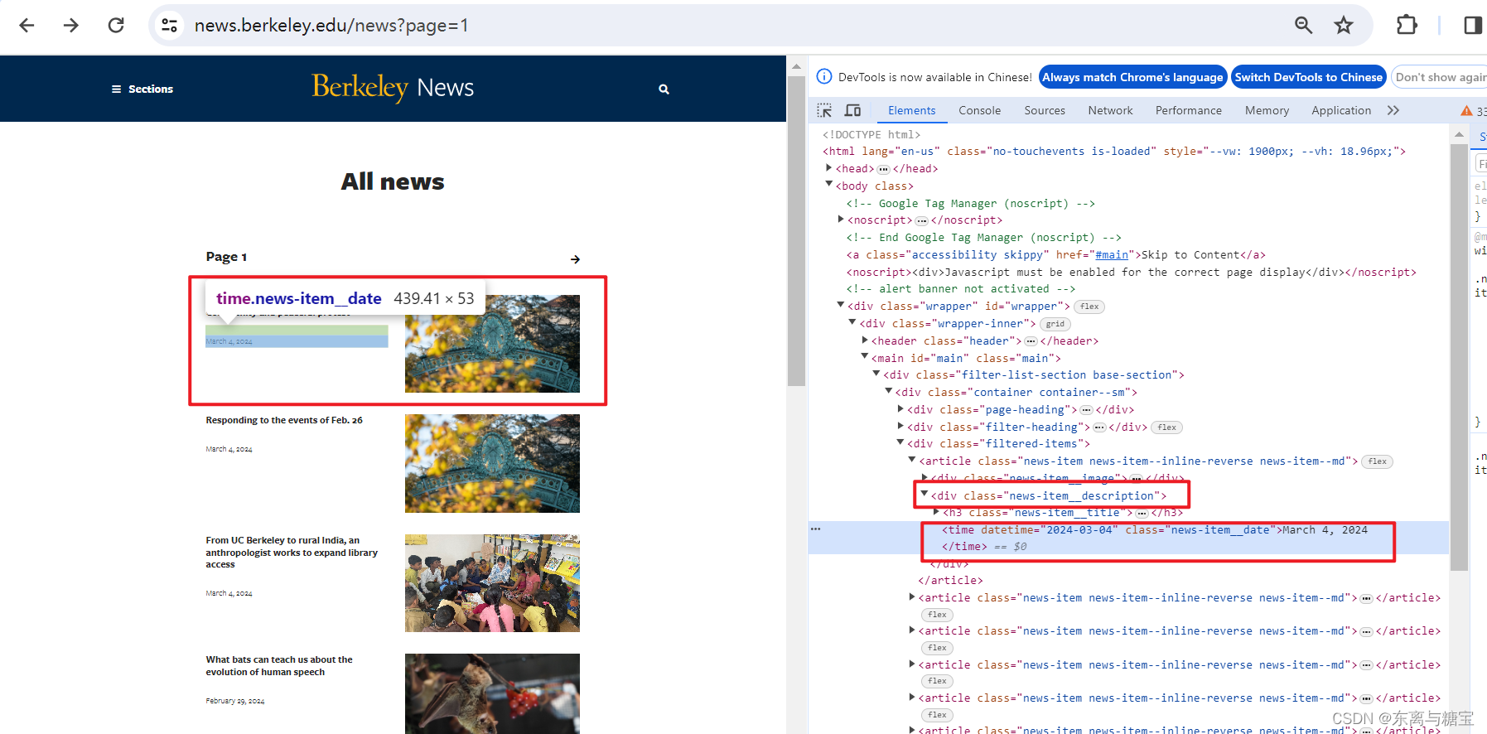Go back to the previous browser page

coord(27,26)
